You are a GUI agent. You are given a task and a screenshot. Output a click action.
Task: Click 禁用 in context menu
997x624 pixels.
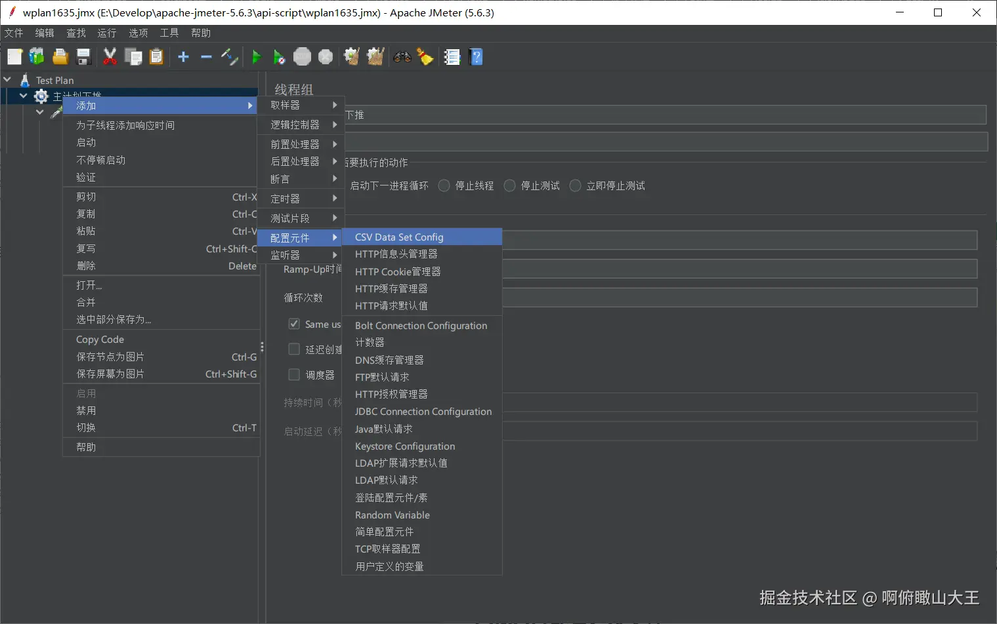(x=161, y=410)
